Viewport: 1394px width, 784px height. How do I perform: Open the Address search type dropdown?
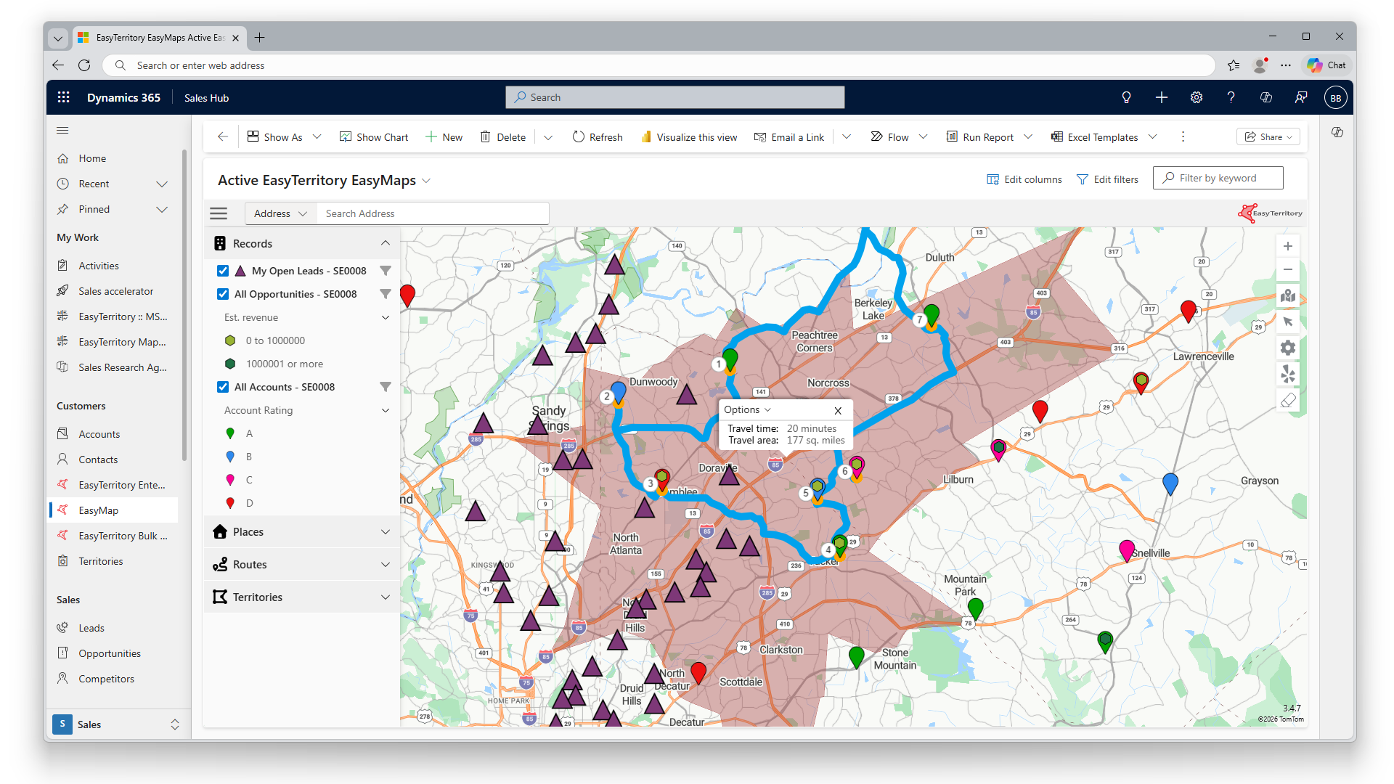click(x=280, y=213)
